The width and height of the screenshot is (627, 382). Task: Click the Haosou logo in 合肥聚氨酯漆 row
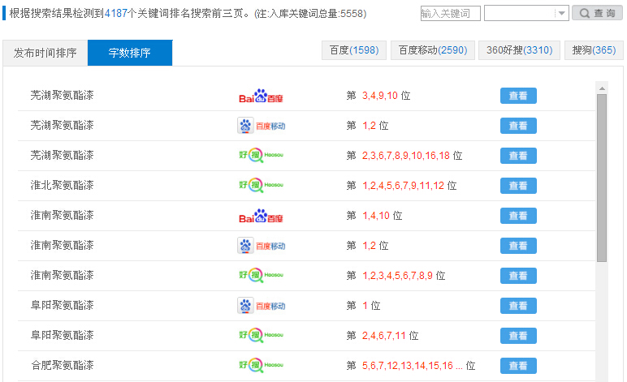[262, 365]
